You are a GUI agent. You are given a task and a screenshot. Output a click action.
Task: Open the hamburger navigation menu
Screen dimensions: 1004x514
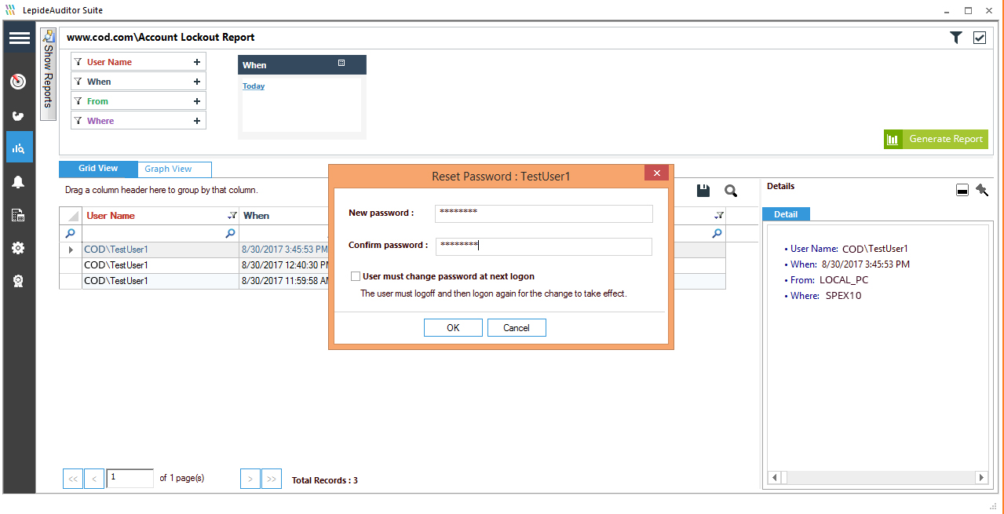[x=19, y=38]
